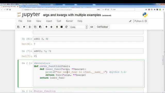
Task: Move selected cell up arrow
Action: pyautogui.click(x=46, y=27)
